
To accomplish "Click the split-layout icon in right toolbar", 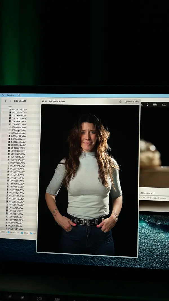I will click(x=164, y=105).
